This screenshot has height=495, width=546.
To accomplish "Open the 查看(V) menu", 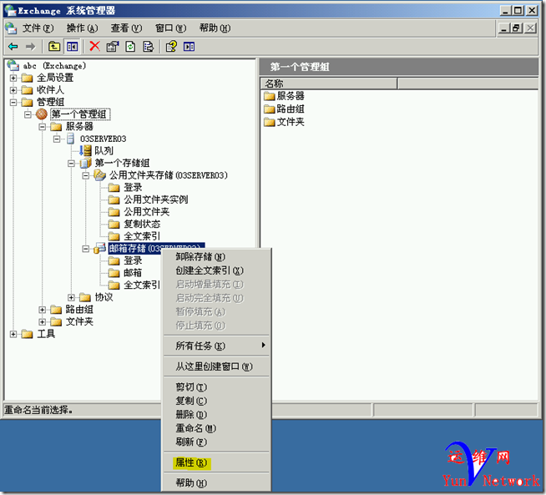I will point(126,28).
